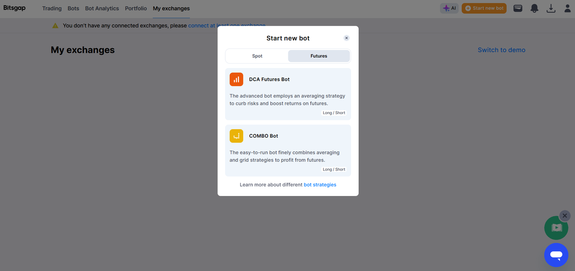Close the Start new bot dialog
575x271 pixels.
pos(346,38)
